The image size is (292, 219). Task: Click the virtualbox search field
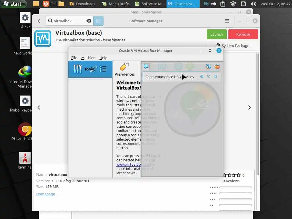click(x=69, y=21)
